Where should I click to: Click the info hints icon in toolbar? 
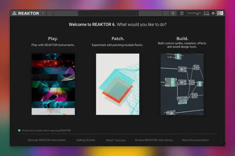(173, 13)
